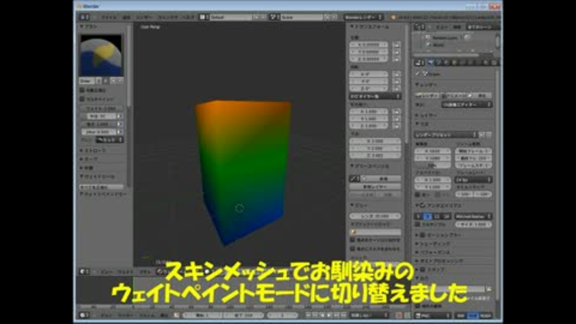Image resolution: width=576 pixels, height=324 pixels.
Task: Click add new brush plus icon
Action: pyautogui.click(x=113, y=81)
